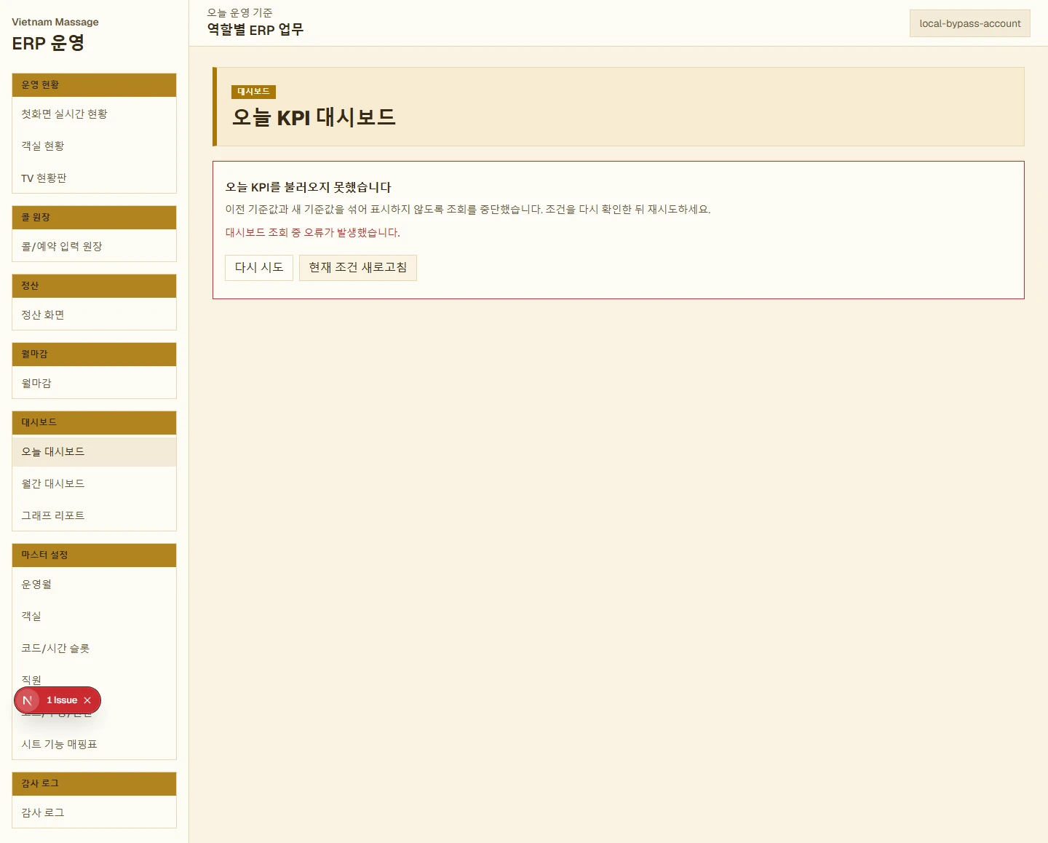Select 오늘 대시보드 in sidebar
Screen dimensions: 1048x843
[94, 451]
